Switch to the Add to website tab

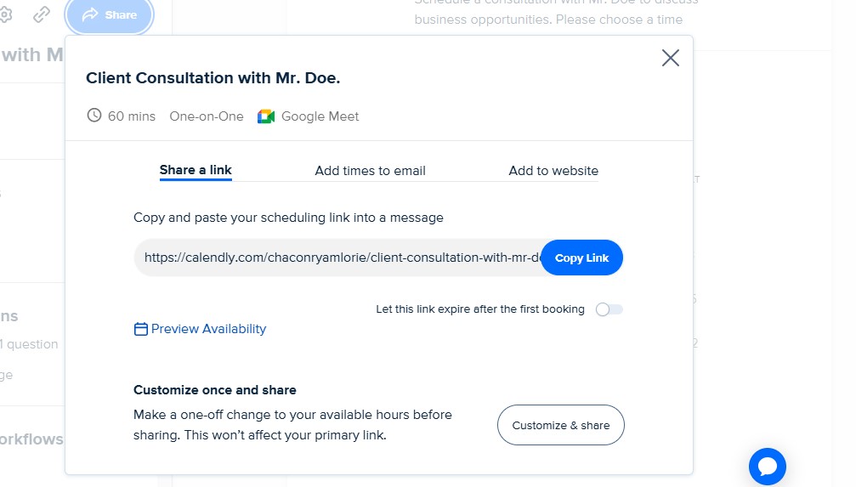click(x=553, y=171)
